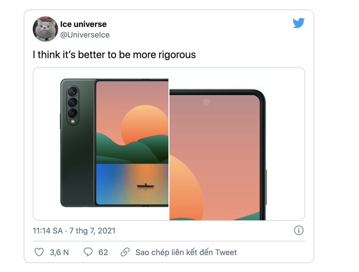Like the tweet with the heart icon
The width and height of the screenshot is (359, 272).
point(39,252)
